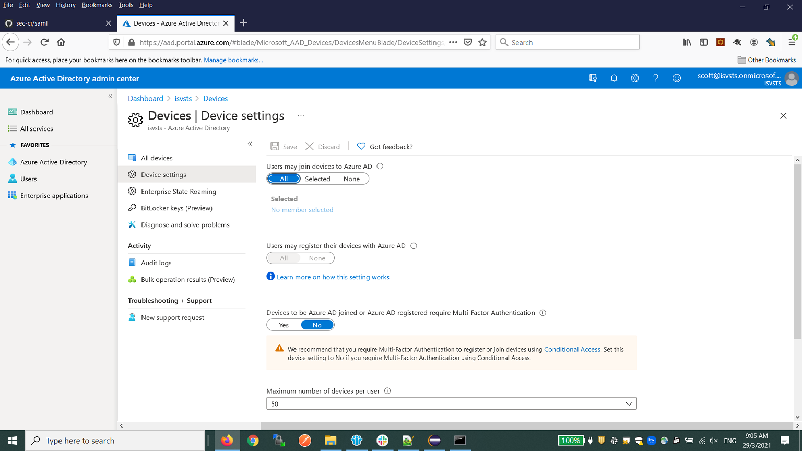Click the Discard button

323,147
